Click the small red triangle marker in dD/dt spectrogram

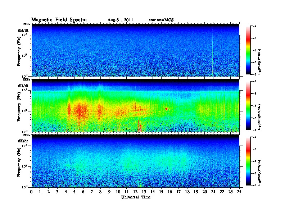[167, 109]
